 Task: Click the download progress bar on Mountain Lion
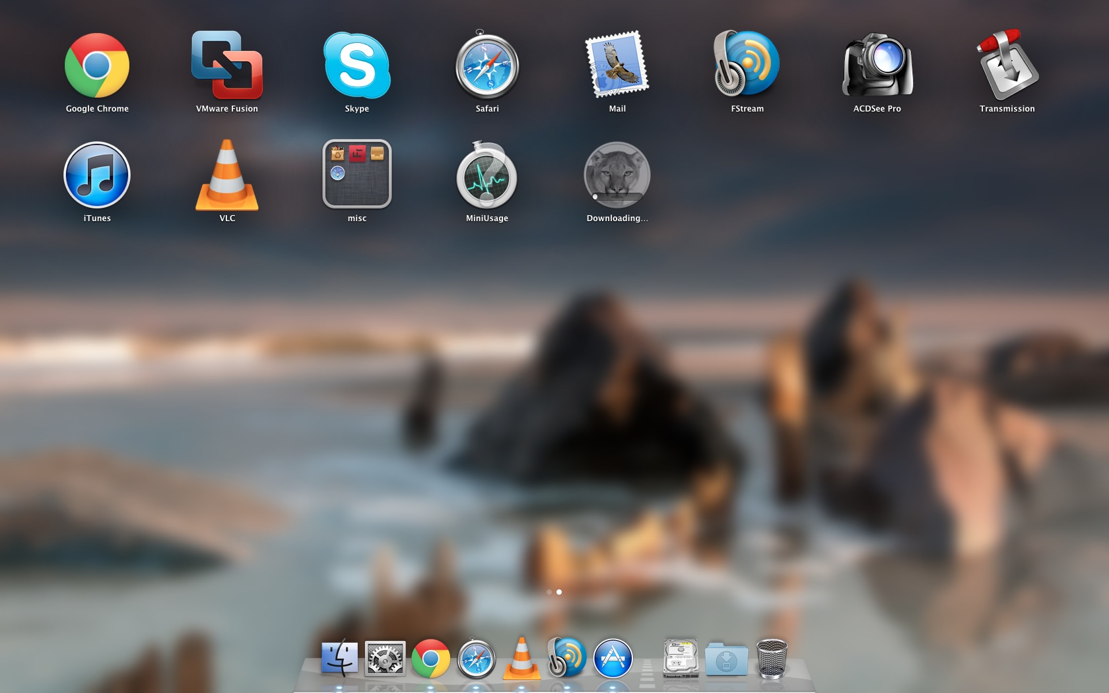617,197
